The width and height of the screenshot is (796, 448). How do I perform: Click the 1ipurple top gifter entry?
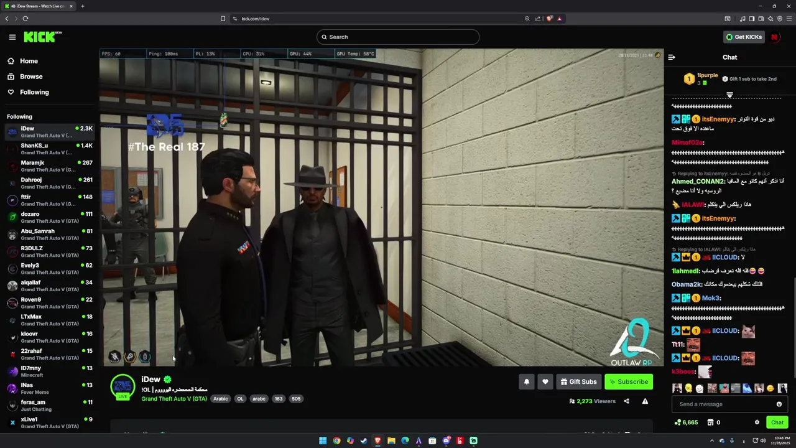701,79
